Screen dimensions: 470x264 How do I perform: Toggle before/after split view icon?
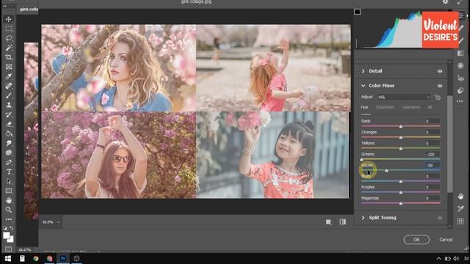point(343,221)
